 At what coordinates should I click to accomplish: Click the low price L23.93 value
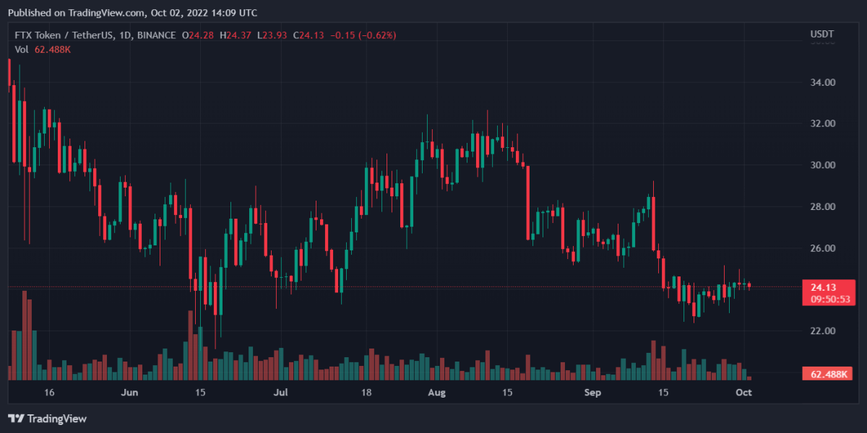pos(274,35)
